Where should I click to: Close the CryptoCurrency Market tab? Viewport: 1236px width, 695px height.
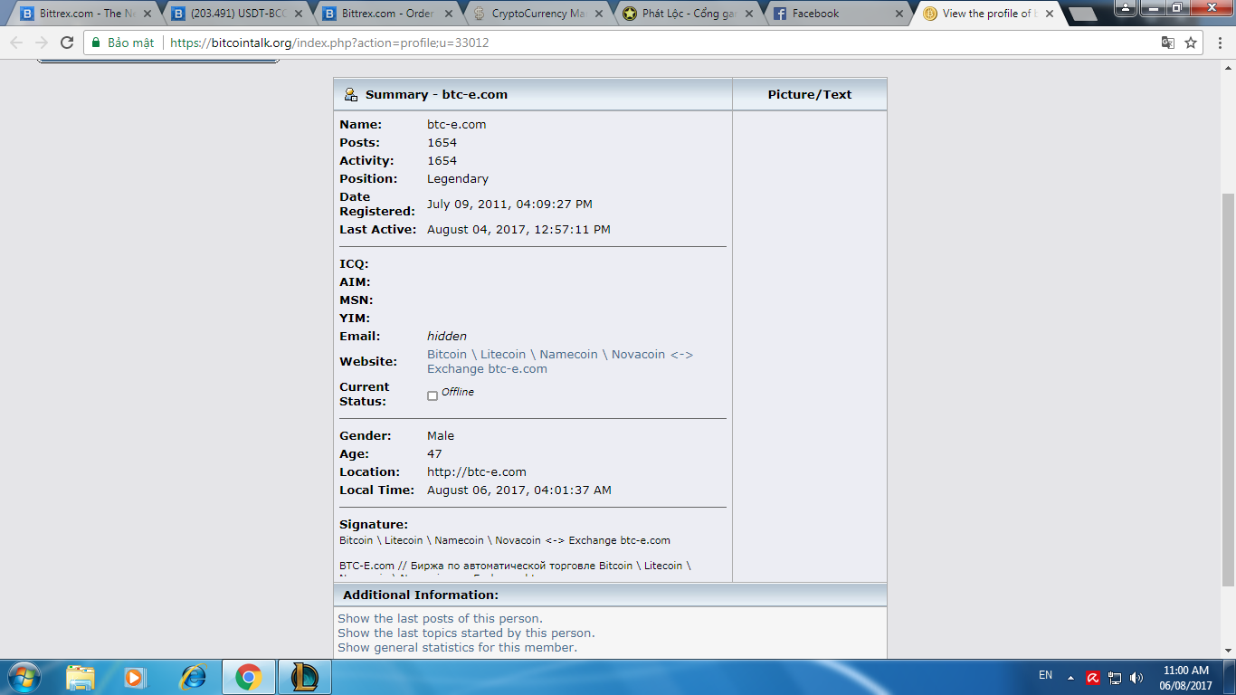point(600,14)
